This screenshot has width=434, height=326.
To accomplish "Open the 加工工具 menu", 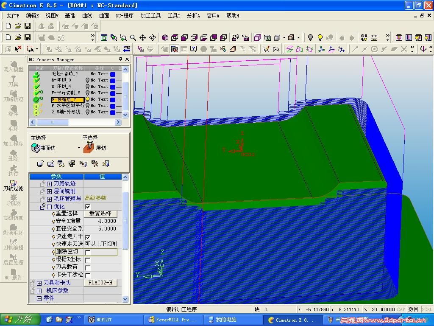I will tap(150, 16).
